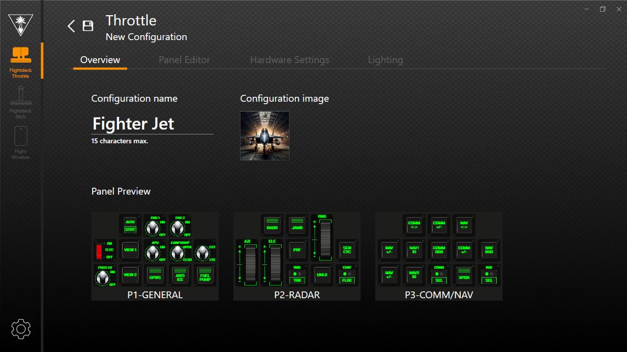Screen dimensions: 627x352
Task: Toggle the red ELEC on/off switch
Action: click(105, 250)
